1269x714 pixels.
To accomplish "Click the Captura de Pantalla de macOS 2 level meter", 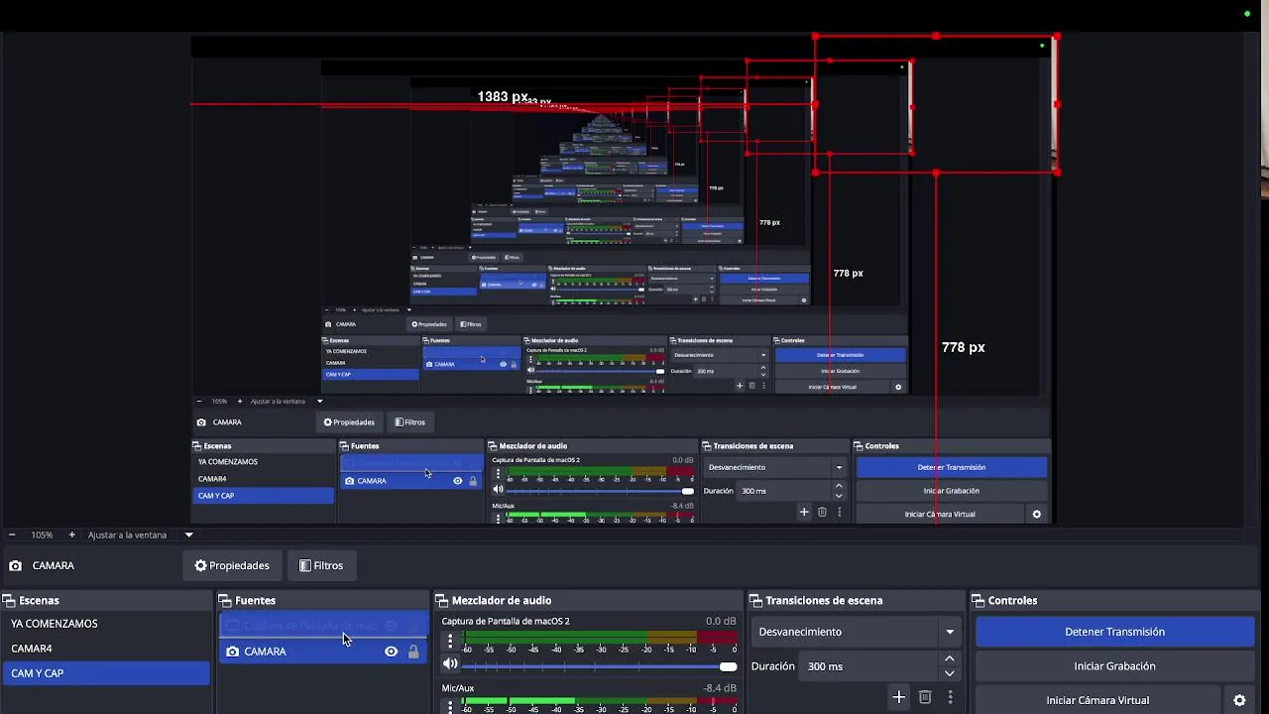I will tap(601, 637).
